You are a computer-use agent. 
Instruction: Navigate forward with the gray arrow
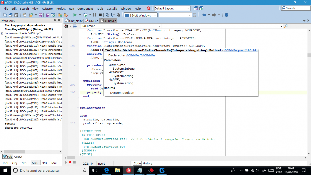[214, 15]
